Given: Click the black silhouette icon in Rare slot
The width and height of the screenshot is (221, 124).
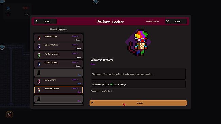Looking at the screenshot, I should tap(39, 73).
